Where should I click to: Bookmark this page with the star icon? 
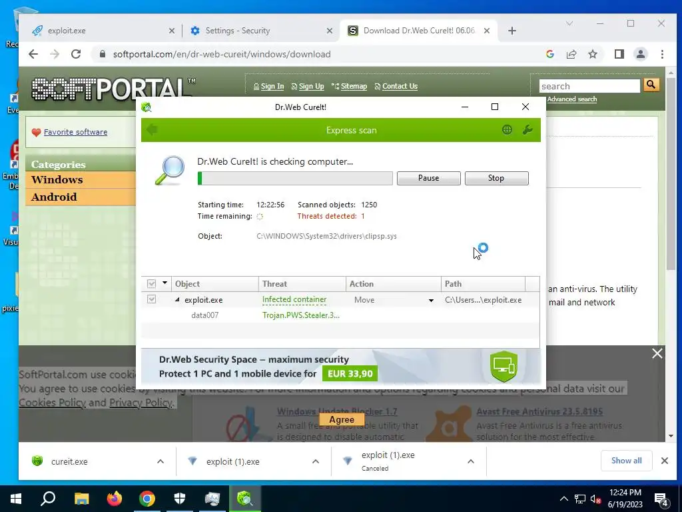pos(592,54)
